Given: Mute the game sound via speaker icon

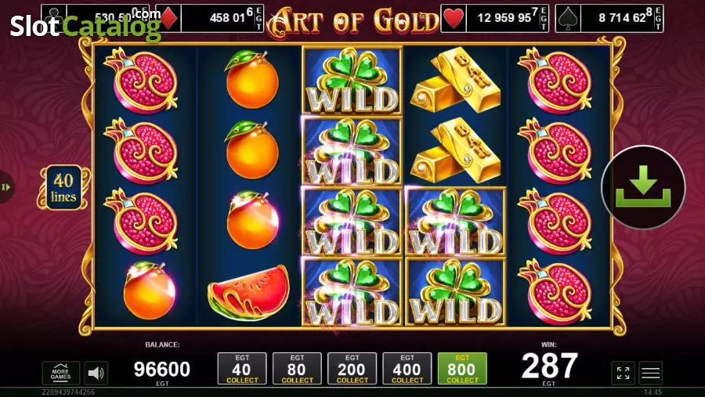Looking at the screenshot, I should pyautogui.click(x=96, y=373).
